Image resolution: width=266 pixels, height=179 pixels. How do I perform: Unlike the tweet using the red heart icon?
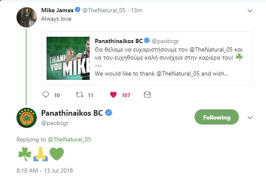coord(113,95)
